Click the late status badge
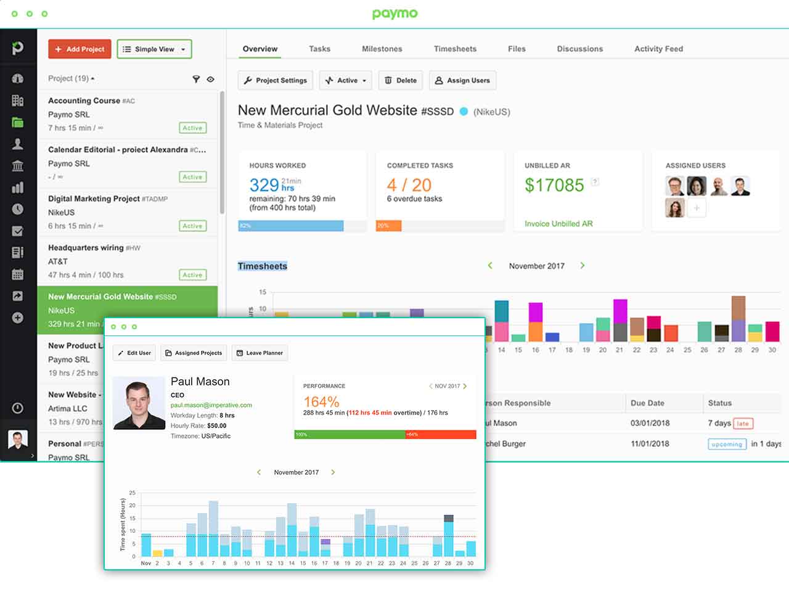789x592 pixels. pos(743,424)
